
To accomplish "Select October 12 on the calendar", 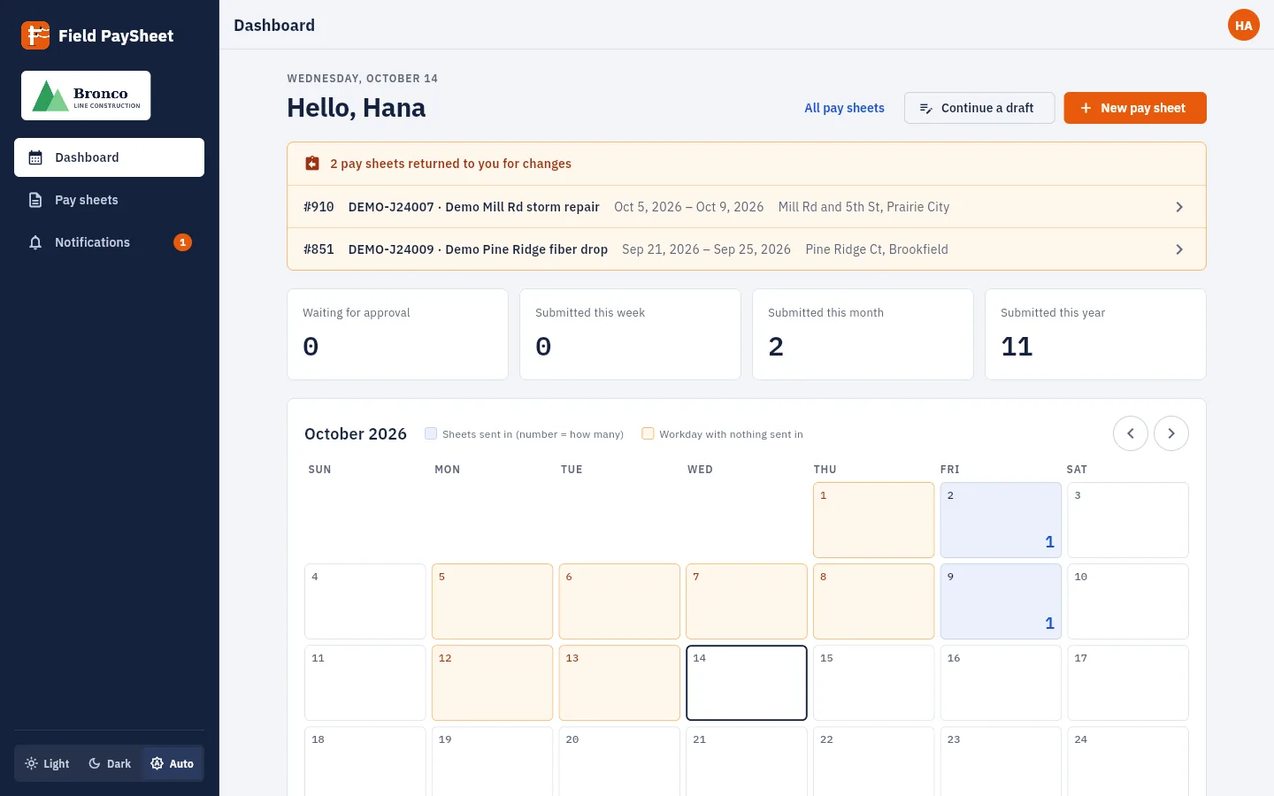I will (x=493, y=683).
